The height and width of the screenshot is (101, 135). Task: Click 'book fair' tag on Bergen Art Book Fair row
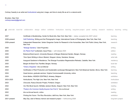coord(114,64)
